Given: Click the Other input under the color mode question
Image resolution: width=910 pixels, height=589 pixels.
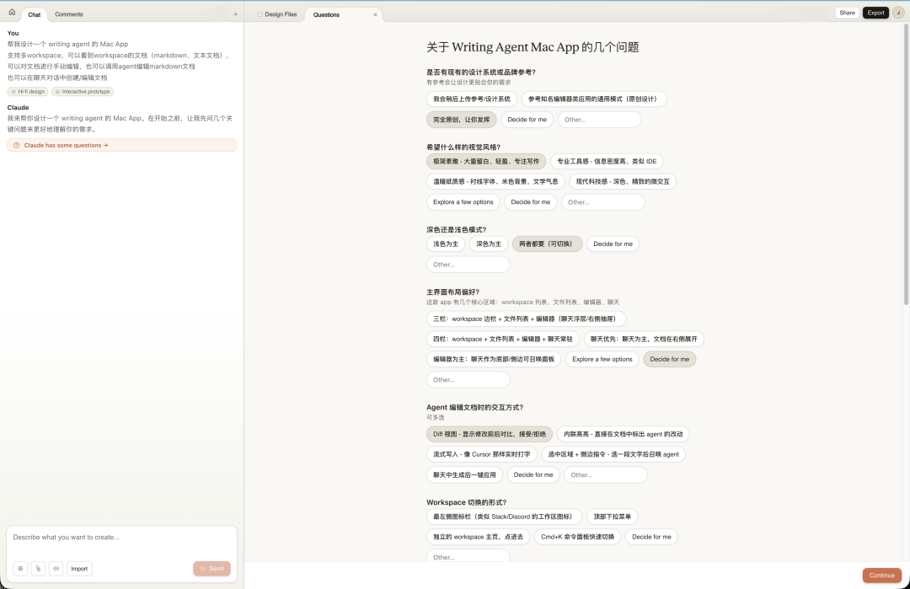Looking at the screenshot, I should click(468, 264).
